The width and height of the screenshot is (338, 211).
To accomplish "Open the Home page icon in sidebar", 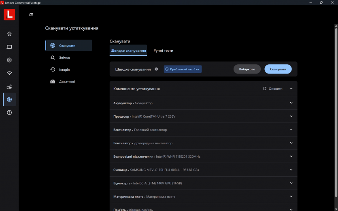I will click(x=9, y=34).
